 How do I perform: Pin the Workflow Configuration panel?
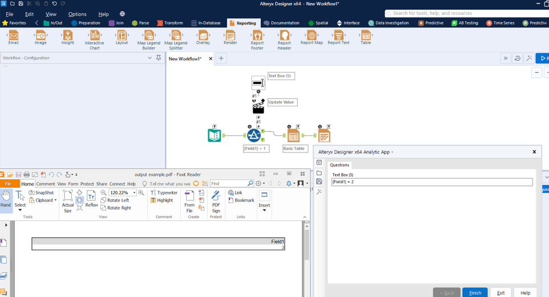click(159, 57)
